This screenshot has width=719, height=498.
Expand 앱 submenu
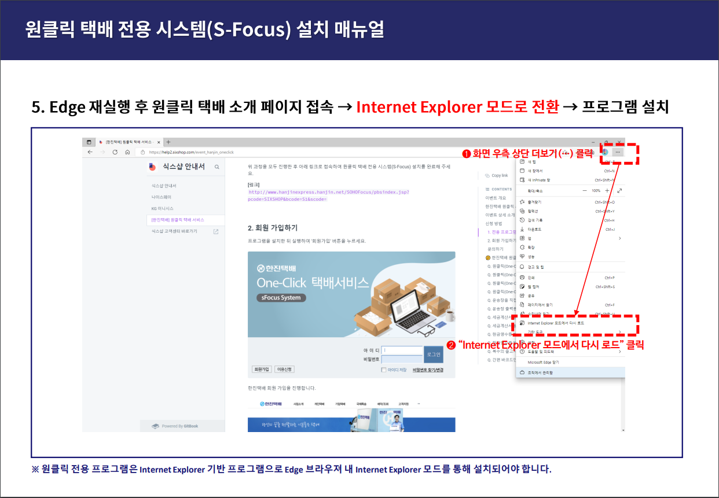point(570,238)
